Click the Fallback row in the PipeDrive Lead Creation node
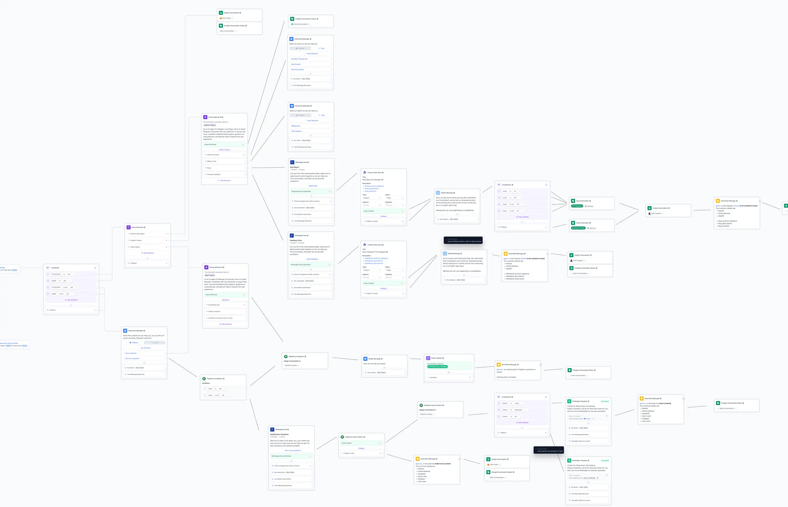This screenshot has height=507, width=788. tap(361, 448)
